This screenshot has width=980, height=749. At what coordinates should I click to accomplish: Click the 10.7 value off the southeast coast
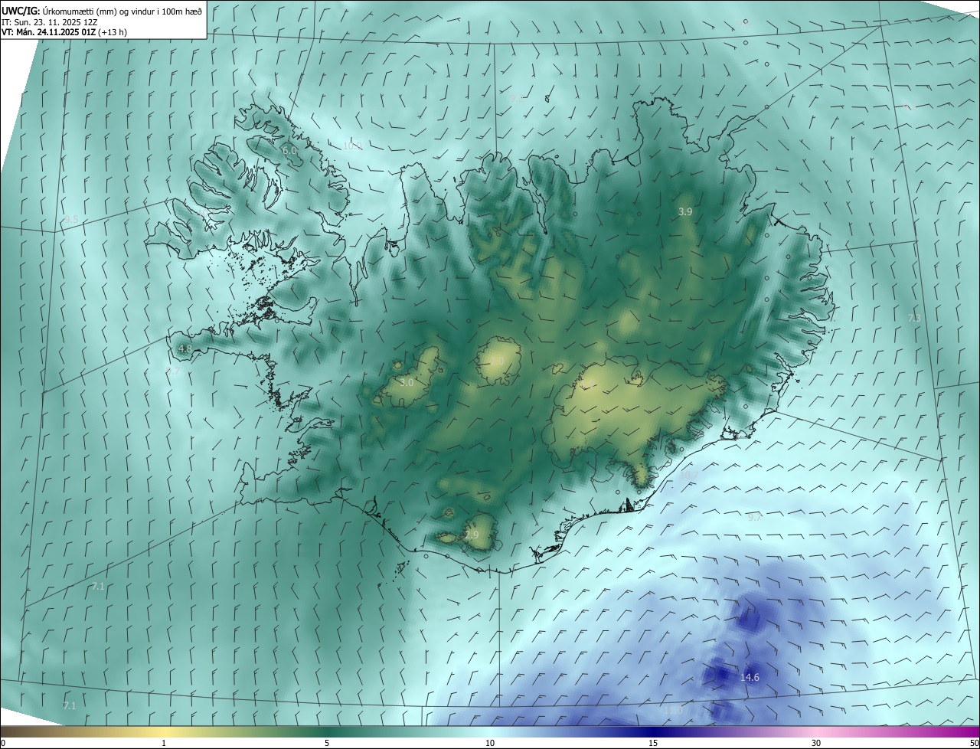[x=689, y=476]
